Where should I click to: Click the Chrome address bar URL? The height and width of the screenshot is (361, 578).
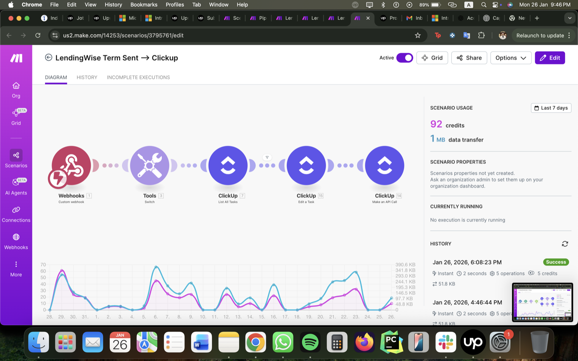click(x=123, y=35)
